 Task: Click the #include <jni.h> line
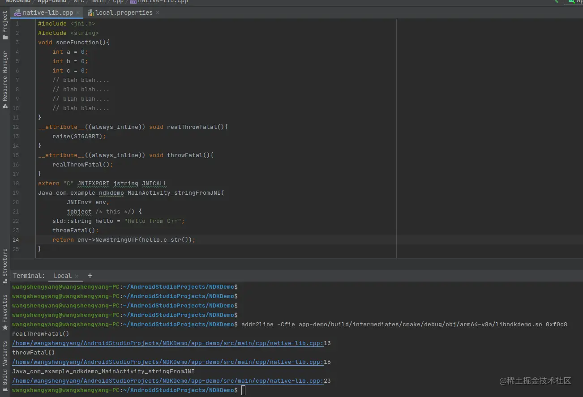click(66, 24)
